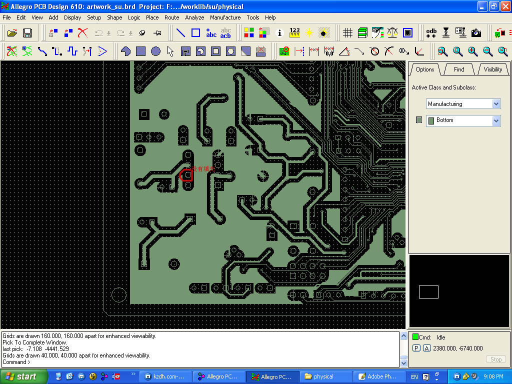Select the Add Rectangle tool
512x384 pixels.
(196, 33)
